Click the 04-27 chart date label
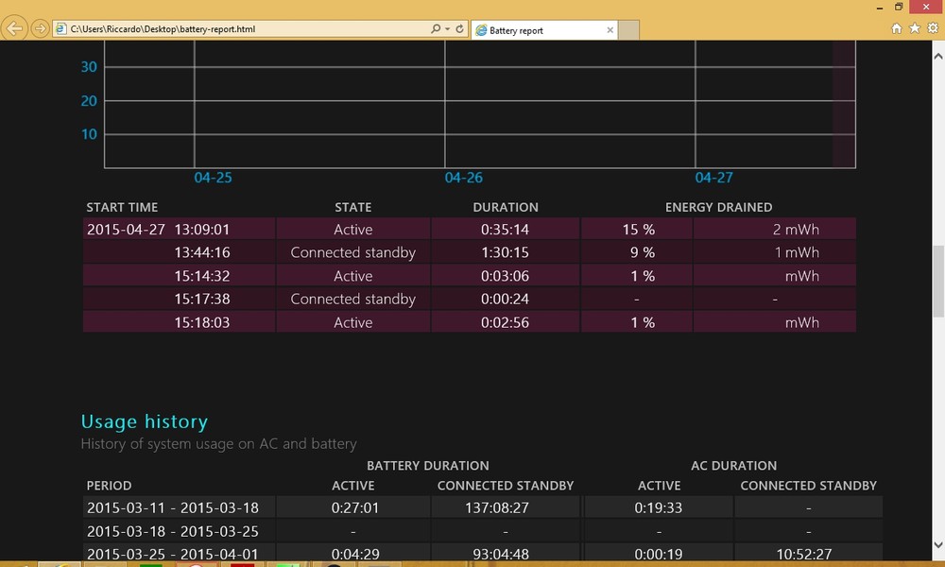Viewport: 945px width, 567px height. [713, 177]
